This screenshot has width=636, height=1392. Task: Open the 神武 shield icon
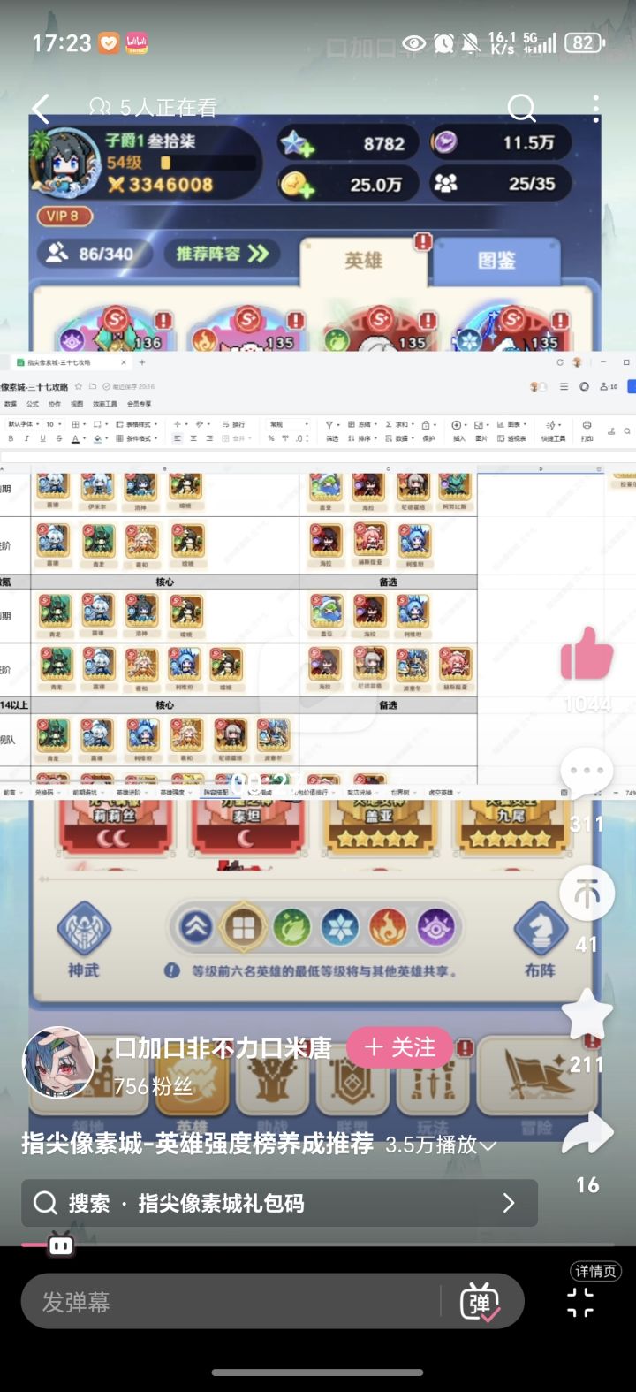tap(84, 930)
